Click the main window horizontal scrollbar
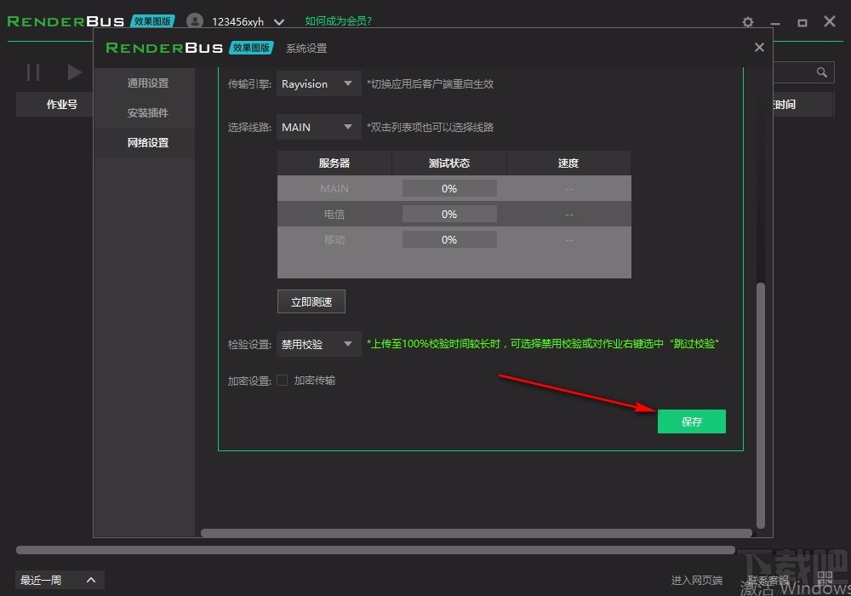The width and height of the screenshot is (851, 596). (x=375, y=550)
